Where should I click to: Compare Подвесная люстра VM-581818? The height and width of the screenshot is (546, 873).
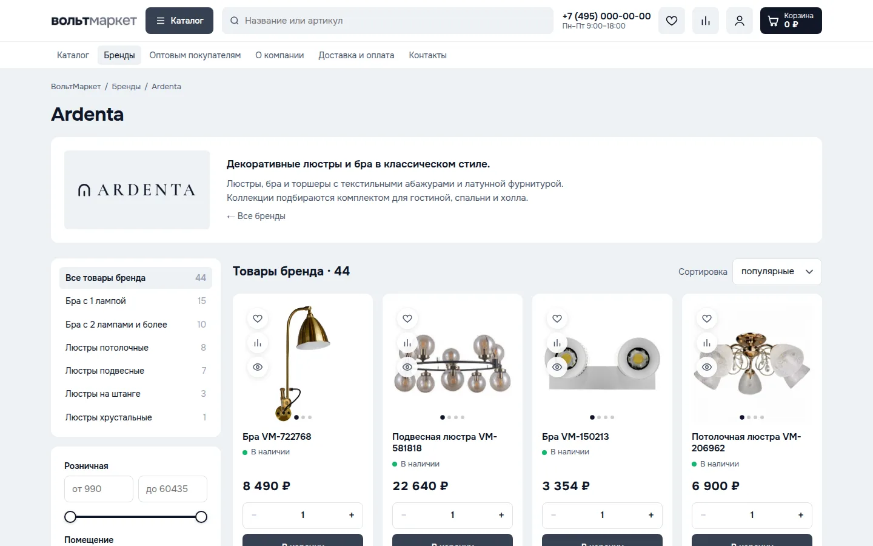tap(407, 343)
